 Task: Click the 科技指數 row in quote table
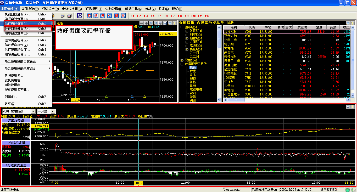(287, 74)
